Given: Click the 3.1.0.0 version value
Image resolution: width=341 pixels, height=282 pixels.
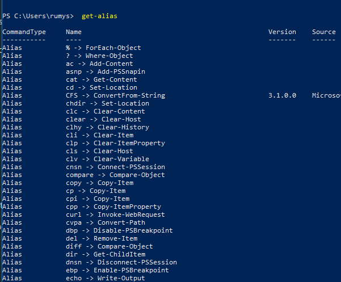Looking at the screenshot, I should click(x=283, y=96).
